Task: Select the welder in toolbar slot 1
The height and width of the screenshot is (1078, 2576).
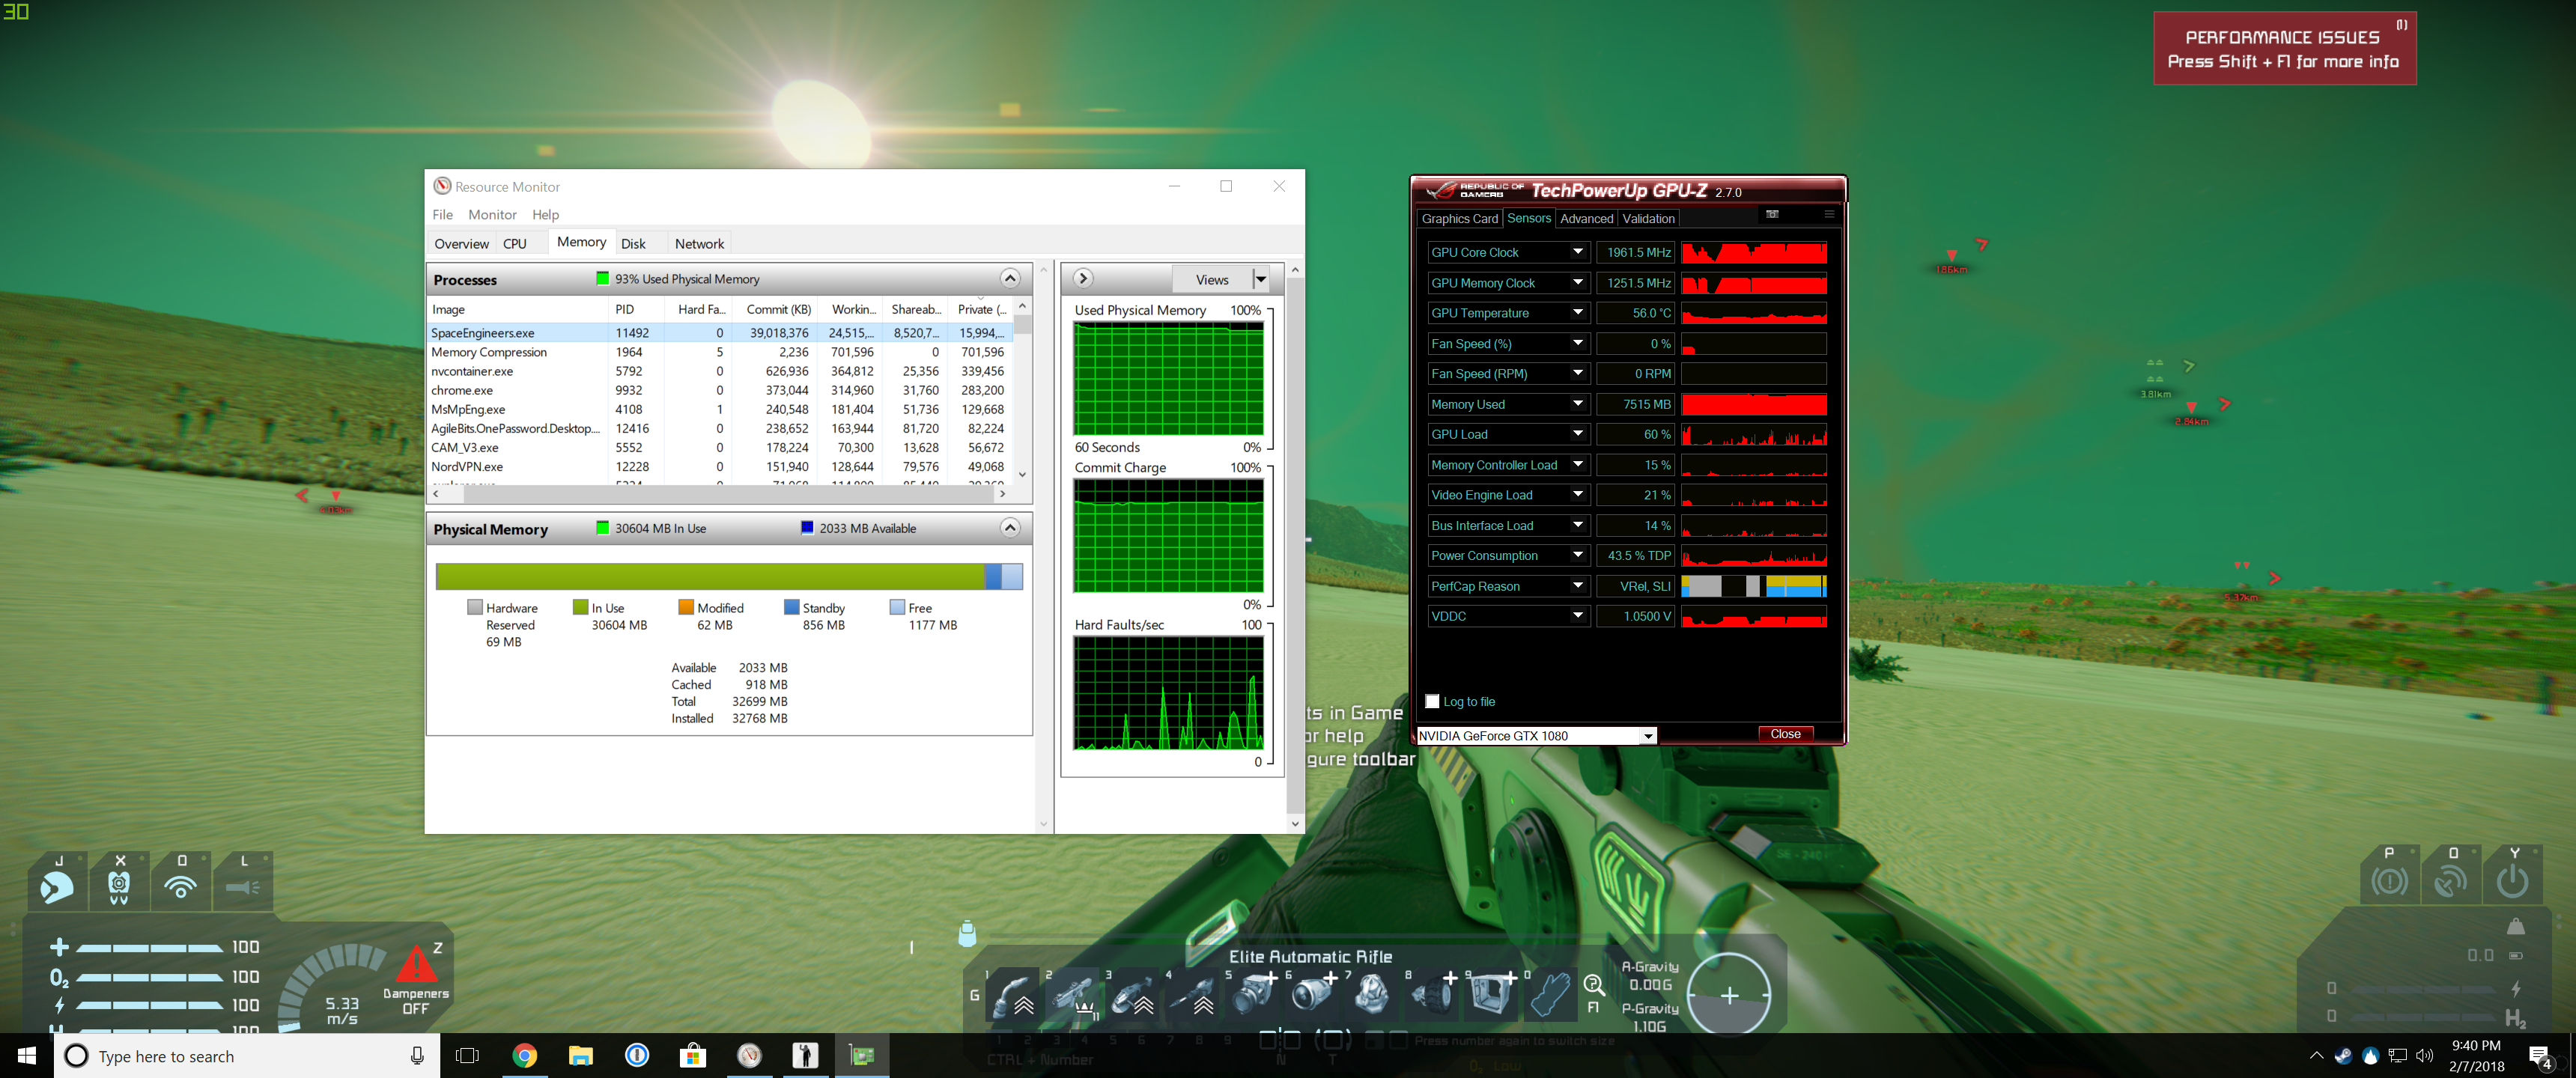Action: (1013, 994)
